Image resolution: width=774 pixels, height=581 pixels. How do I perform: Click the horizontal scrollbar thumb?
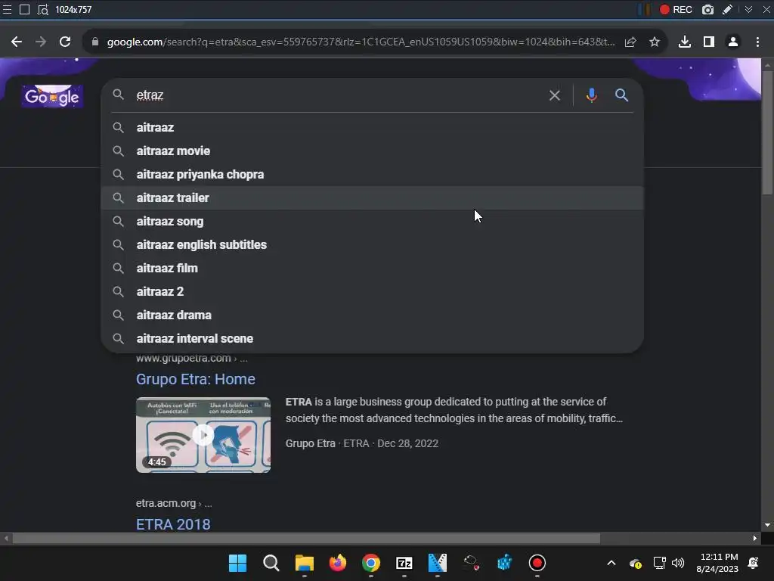[x=306, y=538]
